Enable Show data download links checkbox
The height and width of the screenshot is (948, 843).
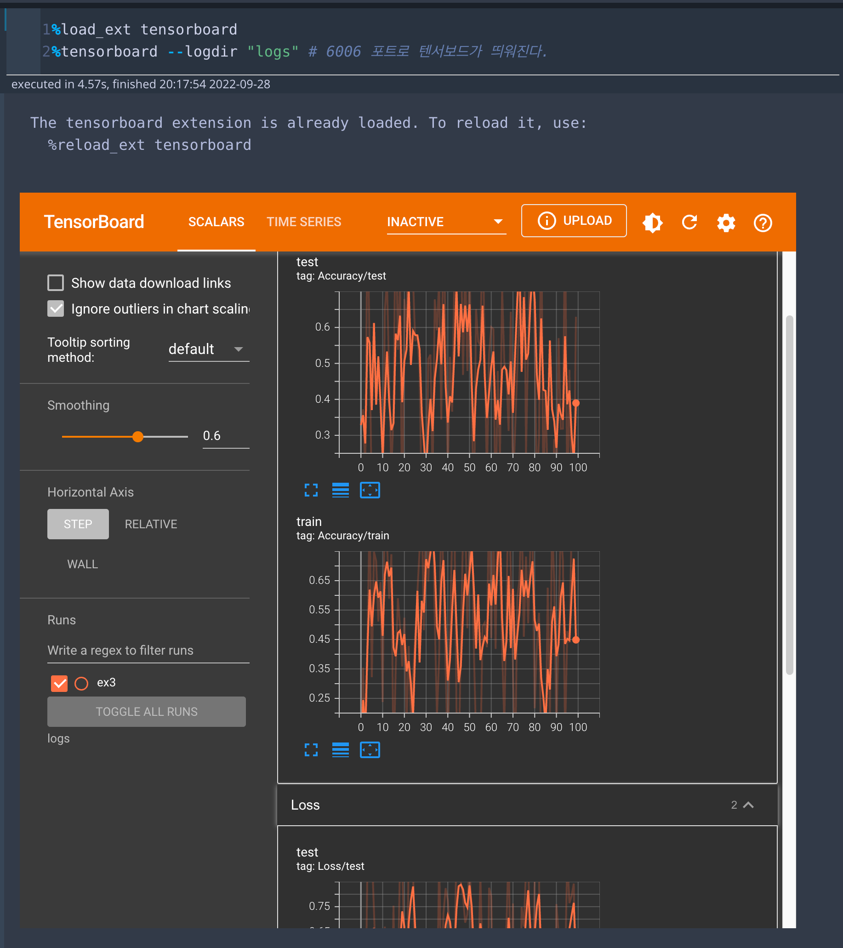[56, 282]
